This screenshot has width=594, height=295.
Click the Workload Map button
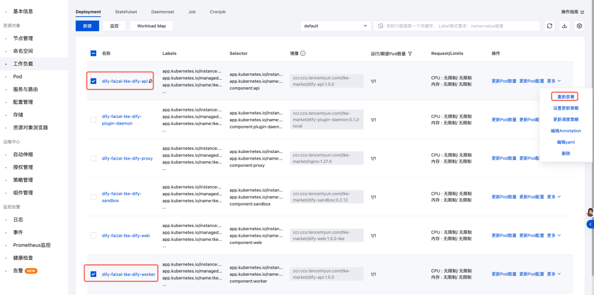click(152, 26)
